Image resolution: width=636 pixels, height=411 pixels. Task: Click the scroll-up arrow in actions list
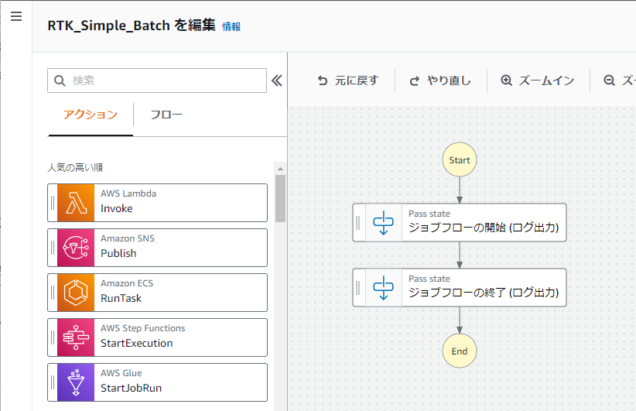280,169
